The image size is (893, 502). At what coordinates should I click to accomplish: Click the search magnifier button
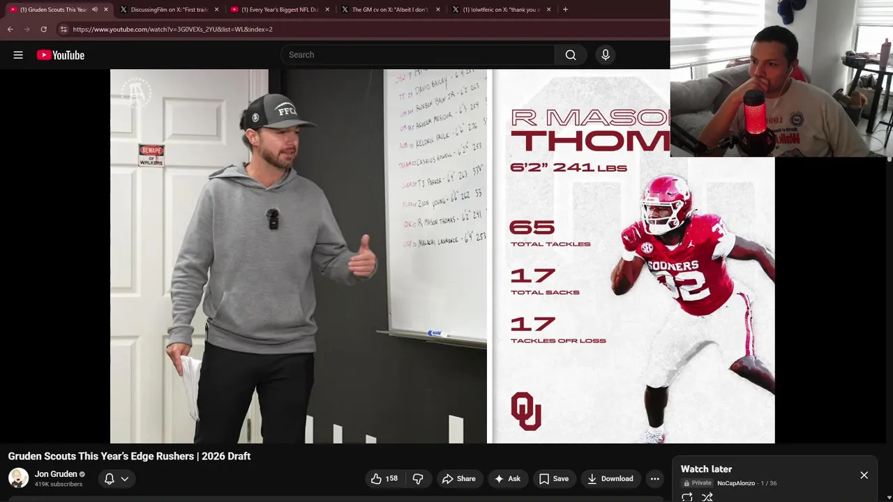571,55
